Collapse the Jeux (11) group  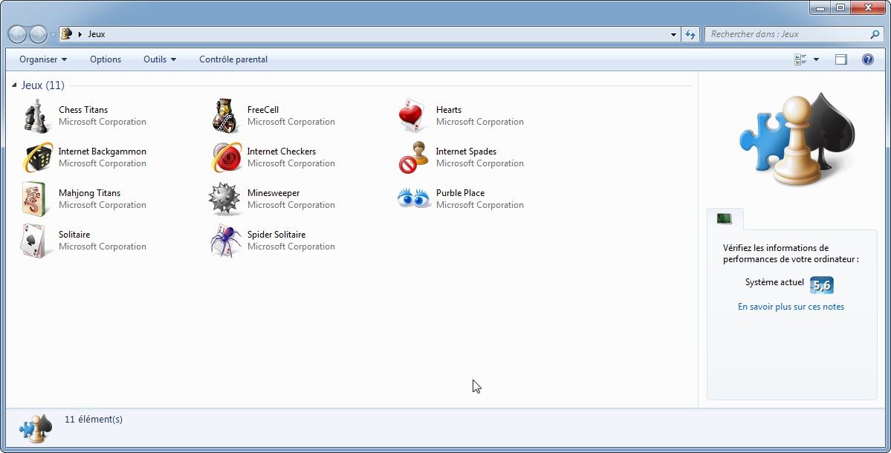pos(14,85)
